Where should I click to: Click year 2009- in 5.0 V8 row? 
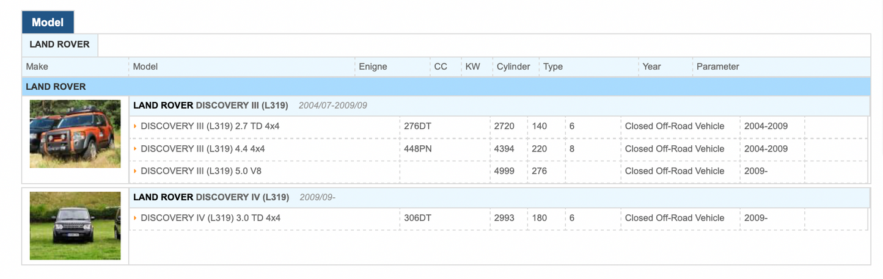pos(756,171)
